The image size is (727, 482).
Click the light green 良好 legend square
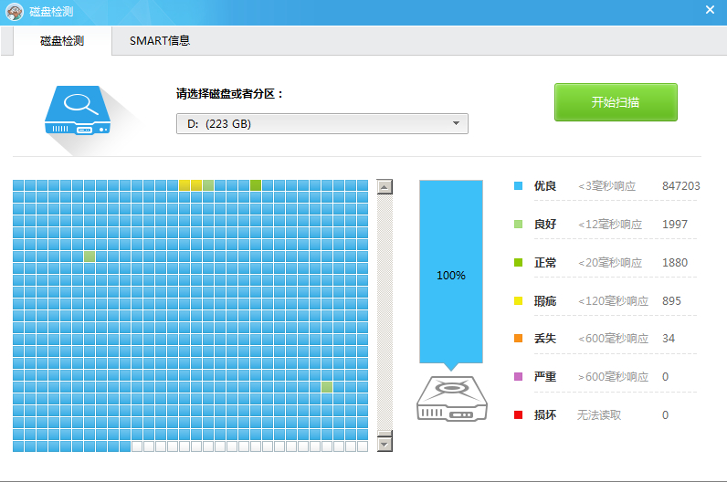click(x=519, y=225)
